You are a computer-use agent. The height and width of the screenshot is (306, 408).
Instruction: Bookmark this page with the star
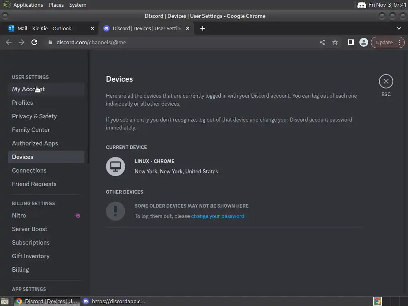(335, 42)
